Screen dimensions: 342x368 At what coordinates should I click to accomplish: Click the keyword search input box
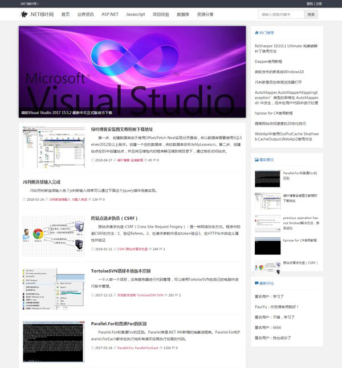tap(280, 14)
